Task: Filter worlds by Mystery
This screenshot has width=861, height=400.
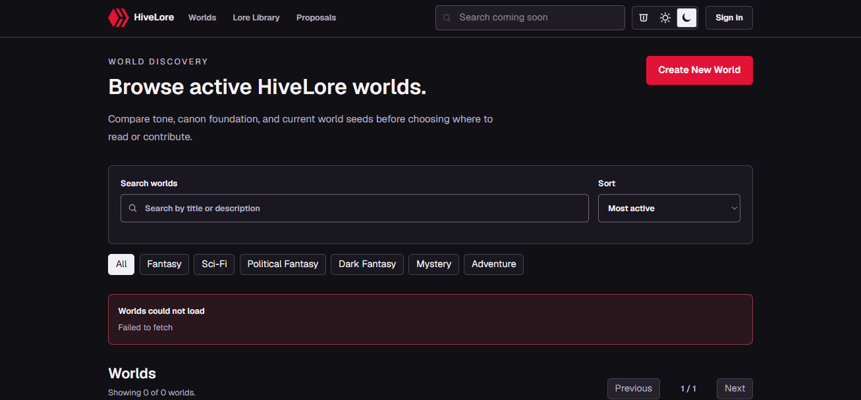Action: 433,264
